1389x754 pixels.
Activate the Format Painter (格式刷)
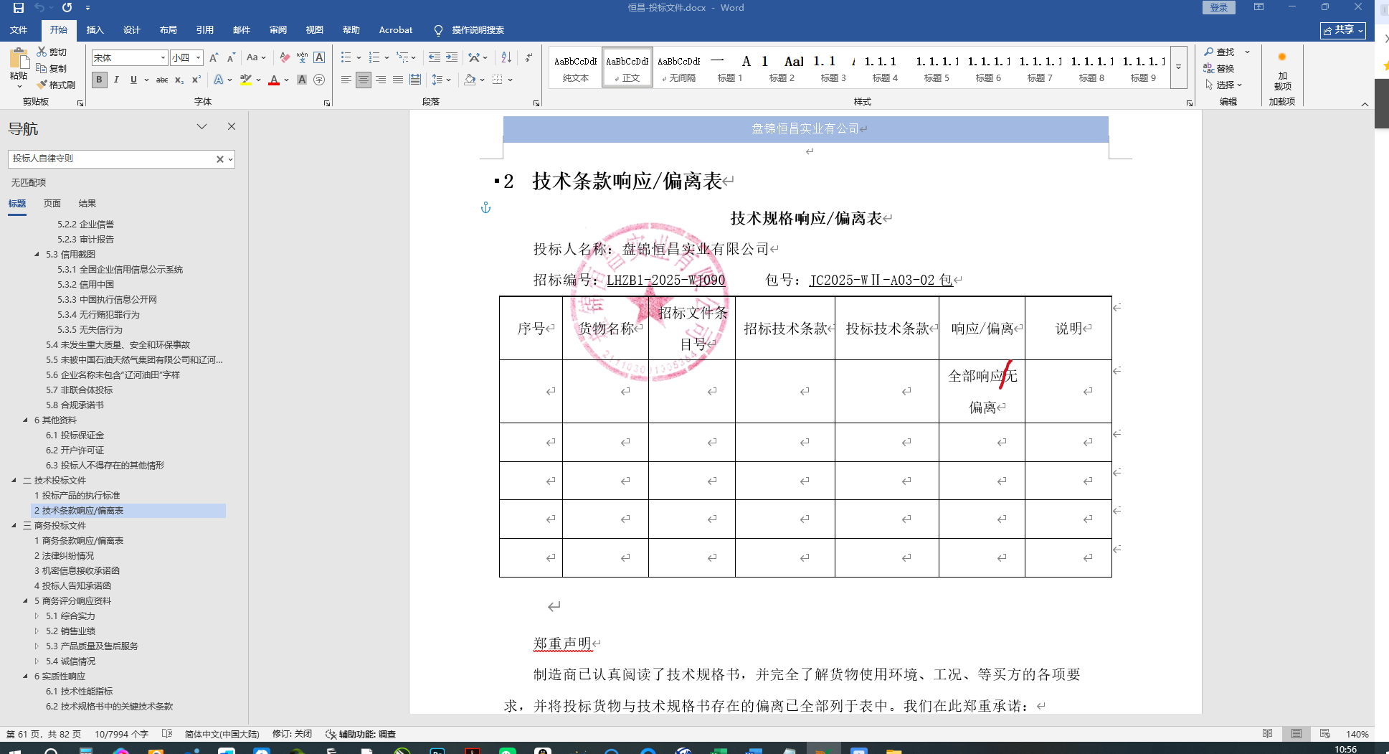56,85
